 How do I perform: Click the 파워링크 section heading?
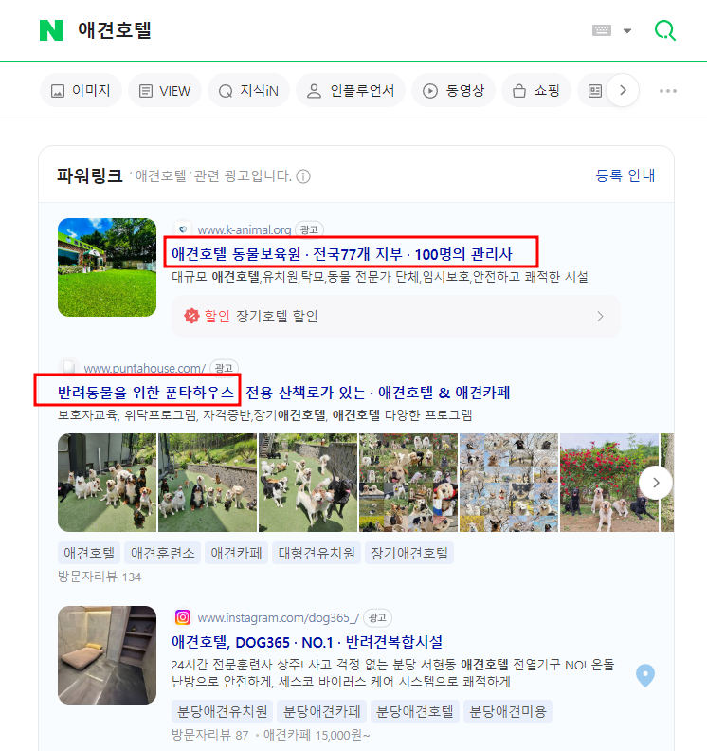point(89,175)
